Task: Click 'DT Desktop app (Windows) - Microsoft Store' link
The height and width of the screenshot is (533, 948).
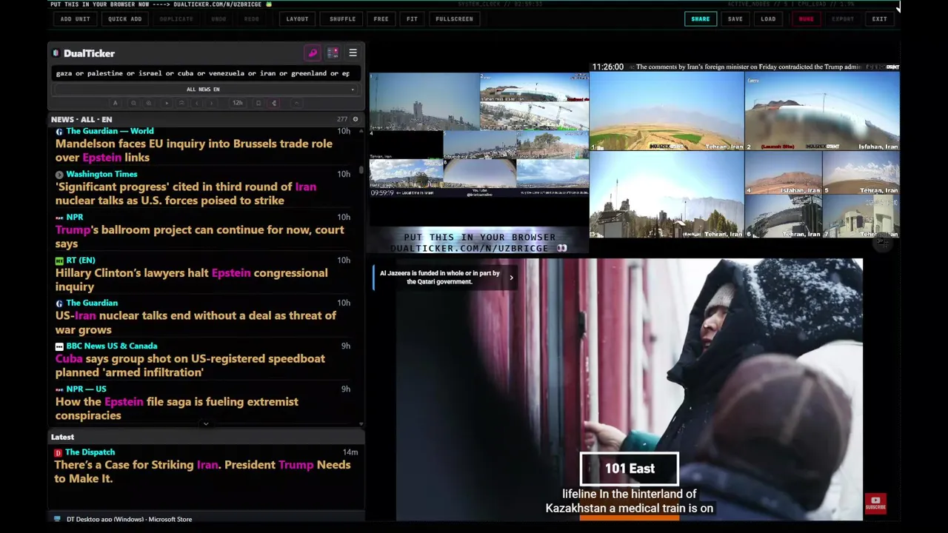Action: (129, 519)
